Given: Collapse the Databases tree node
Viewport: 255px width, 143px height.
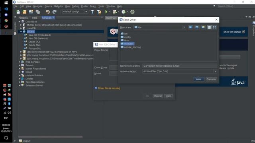Looking at the screenshot, I should pyautogui.click(x=20, y=21).
